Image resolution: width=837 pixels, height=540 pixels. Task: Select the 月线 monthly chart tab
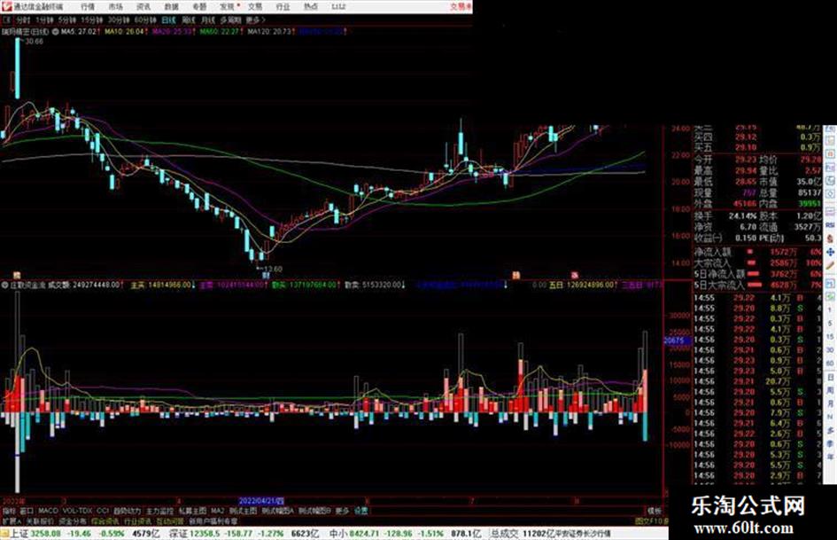point(207,20)
